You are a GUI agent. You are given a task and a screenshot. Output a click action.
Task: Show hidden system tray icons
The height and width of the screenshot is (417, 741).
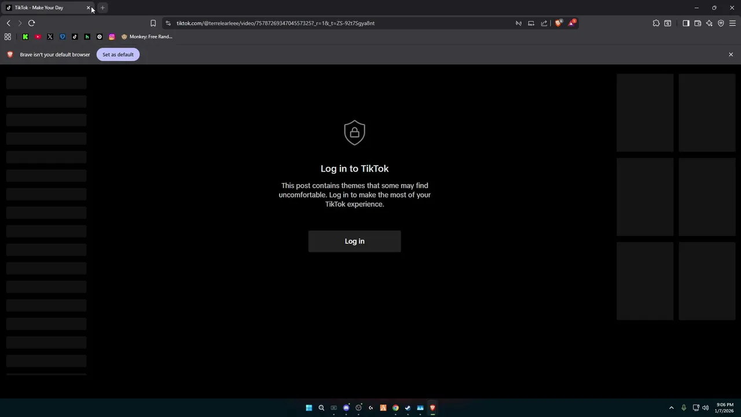[672, 408]
